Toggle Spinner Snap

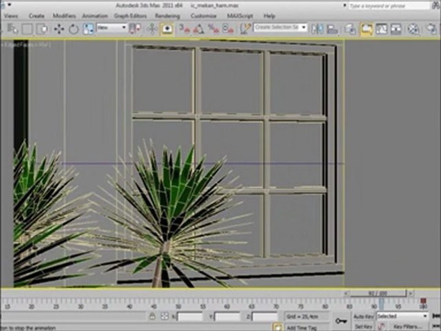click(228, 29)
